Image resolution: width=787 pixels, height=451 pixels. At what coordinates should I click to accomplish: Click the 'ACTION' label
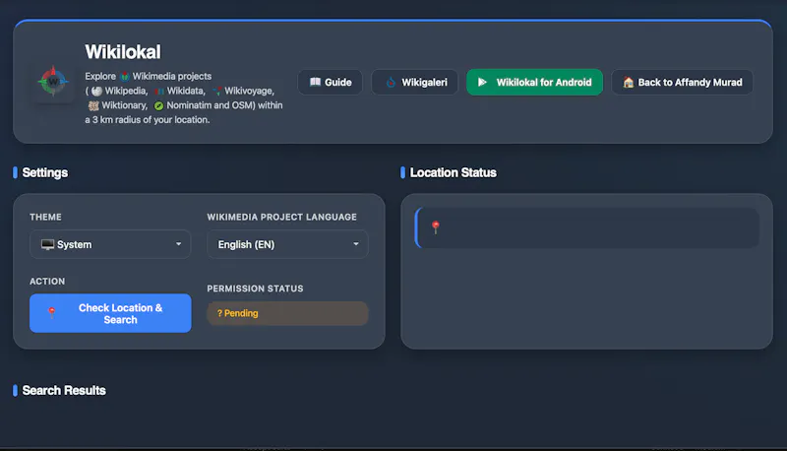coord(47,282)
